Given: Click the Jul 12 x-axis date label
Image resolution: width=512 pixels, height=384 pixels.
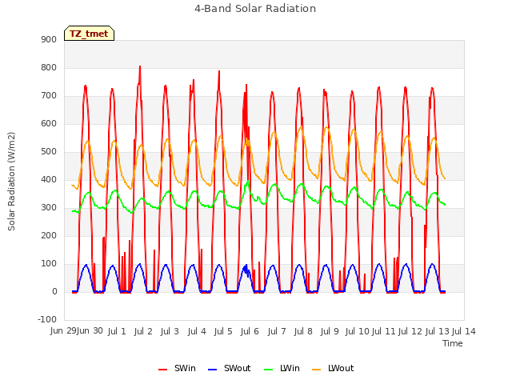Looking at the screenshot, I should [x=410, y=331].
